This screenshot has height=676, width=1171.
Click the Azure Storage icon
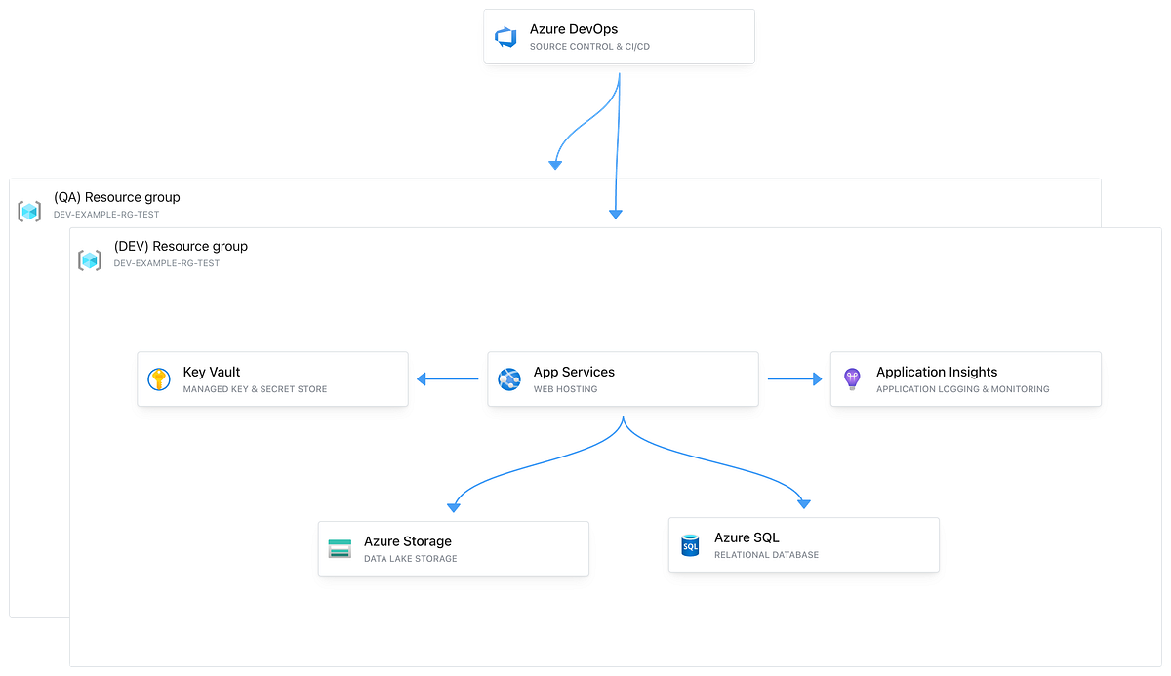coord(339,548)
